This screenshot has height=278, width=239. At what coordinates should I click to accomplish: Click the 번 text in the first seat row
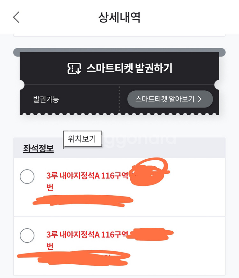click(x=50, y=187)
